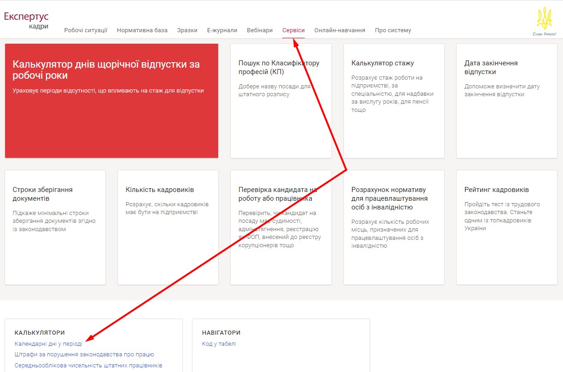Screen dimensions: 563x372
Task: Open the Кількість кадровиків card
Action: click(168, 227)
